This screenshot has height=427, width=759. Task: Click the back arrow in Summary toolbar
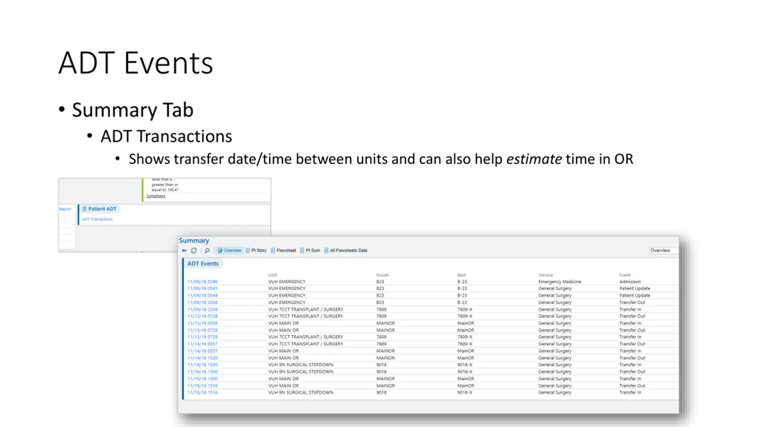pyautogui.click(x=184, y=251)
